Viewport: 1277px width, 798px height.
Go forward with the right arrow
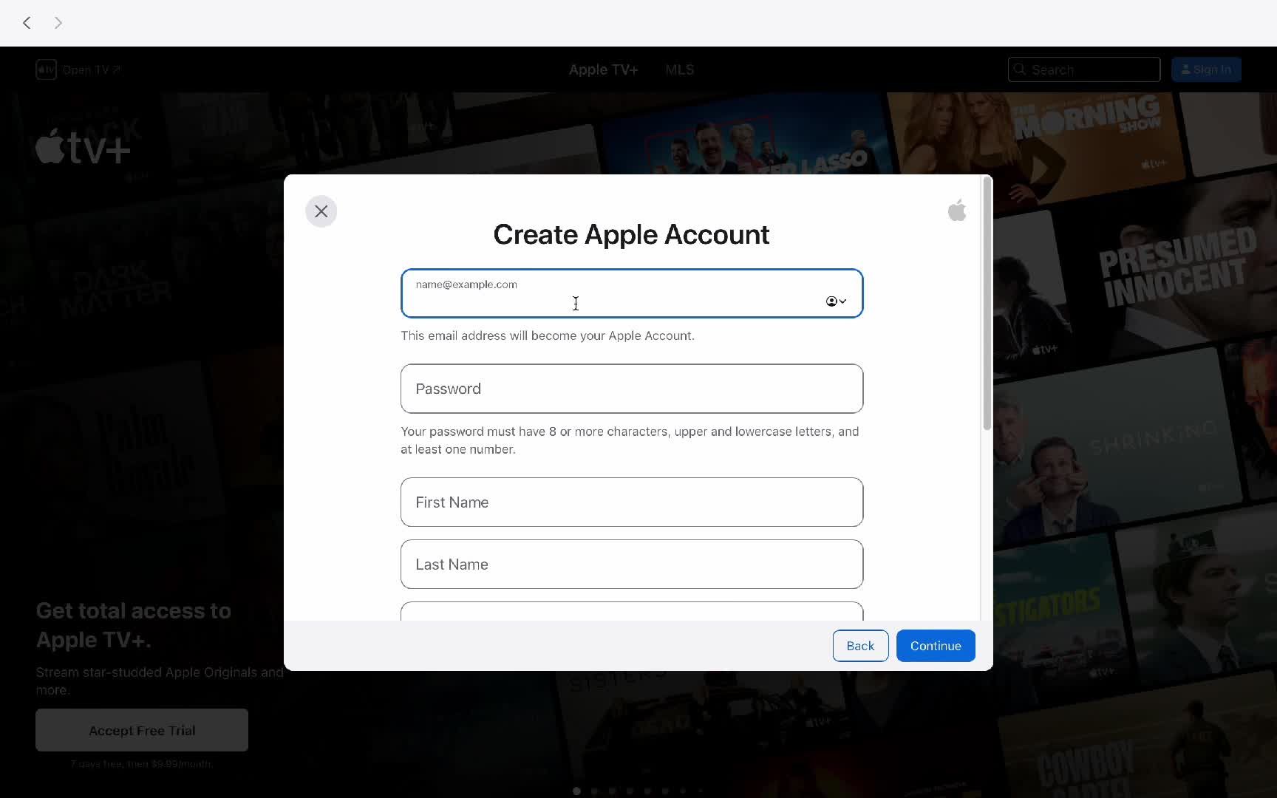(58, 23)
